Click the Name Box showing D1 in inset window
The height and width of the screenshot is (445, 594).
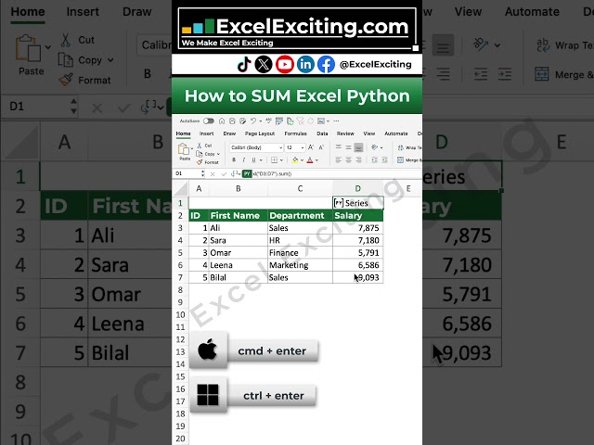coord(186,173)
